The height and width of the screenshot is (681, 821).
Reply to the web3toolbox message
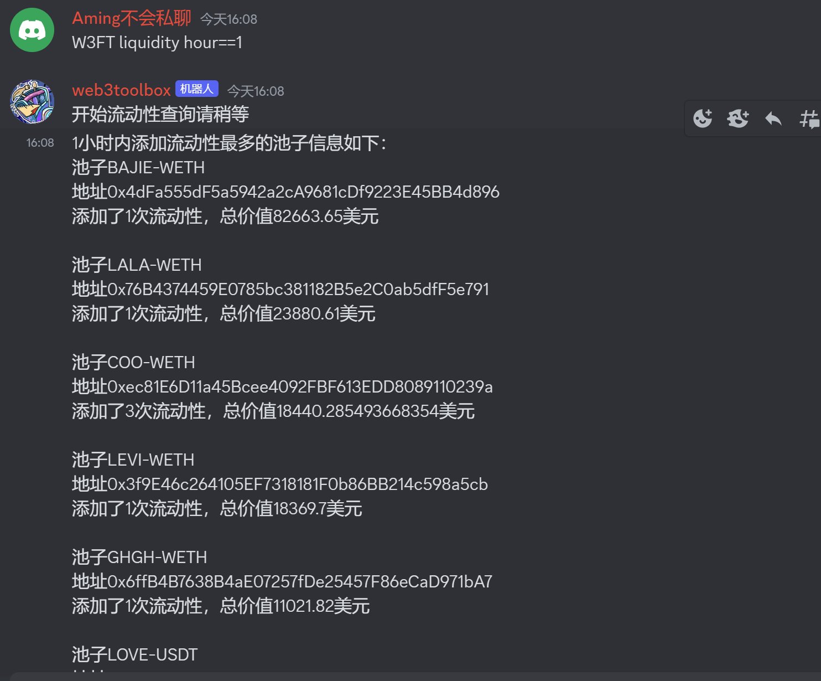(773, 118)
